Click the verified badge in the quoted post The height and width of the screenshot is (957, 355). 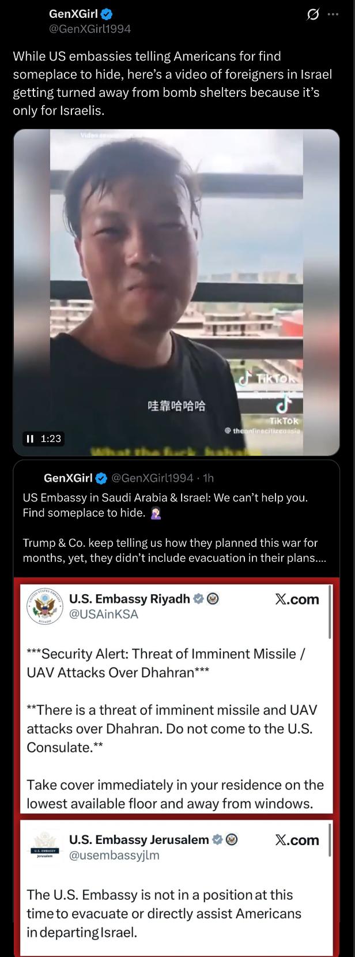tap(101, 478)
